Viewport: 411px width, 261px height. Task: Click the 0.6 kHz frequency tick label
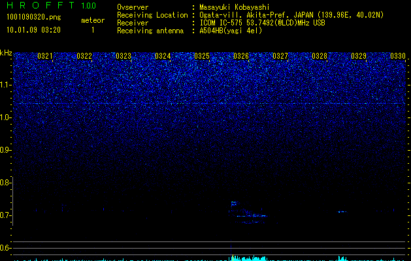(x=6, y=248)
